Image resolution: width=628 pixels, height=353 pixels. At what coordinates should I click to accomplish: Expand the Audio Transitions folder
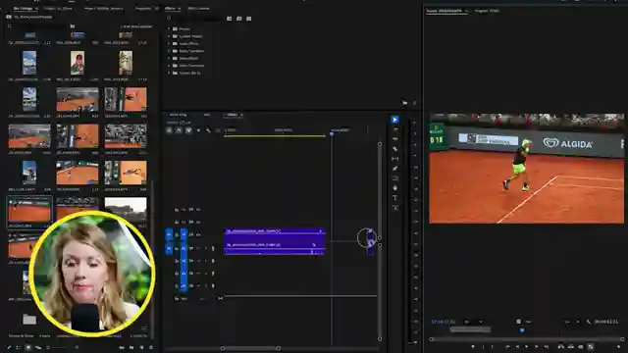coord(169,51)
